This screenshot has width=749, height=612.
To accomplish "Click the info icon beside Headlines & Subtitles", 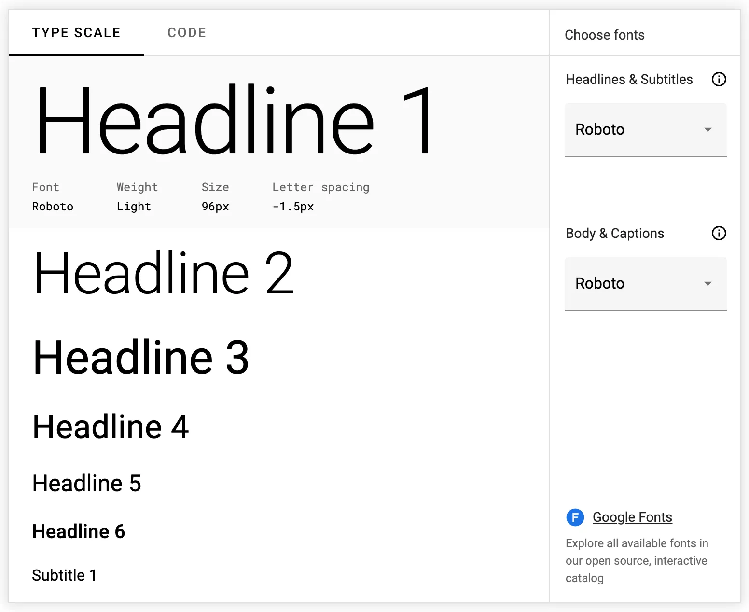I will pyautogui.click(x=719, y=79).
